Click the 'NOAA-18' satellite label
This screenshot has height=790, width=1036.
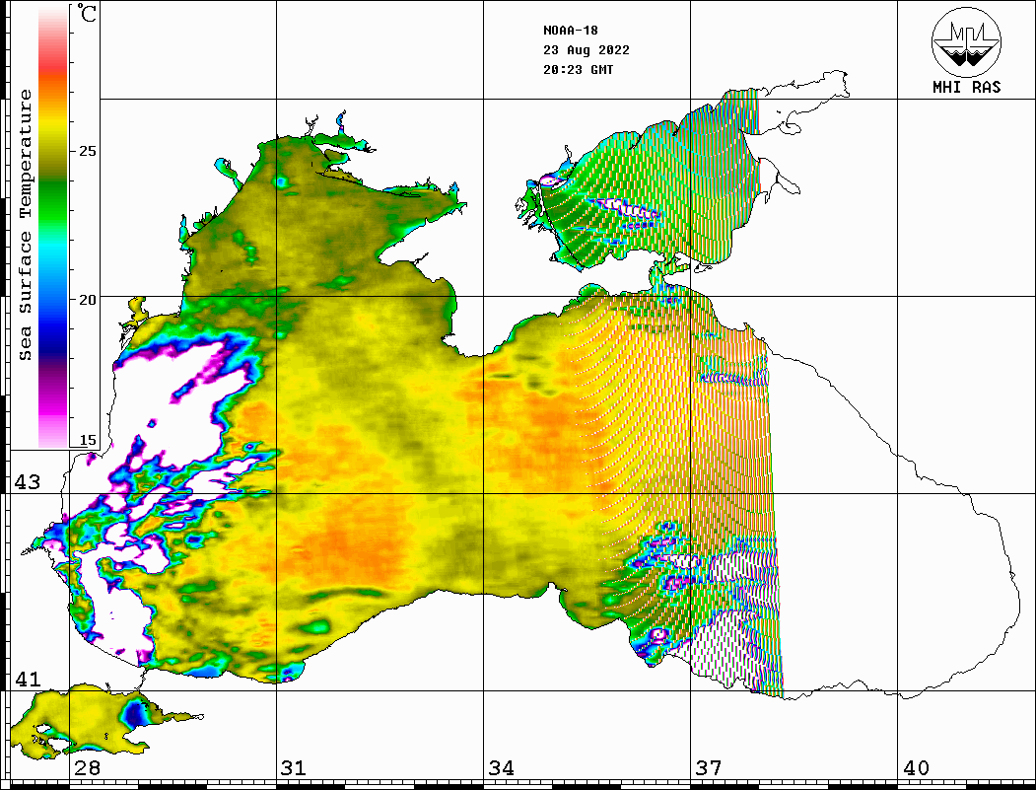click(571, 31)
